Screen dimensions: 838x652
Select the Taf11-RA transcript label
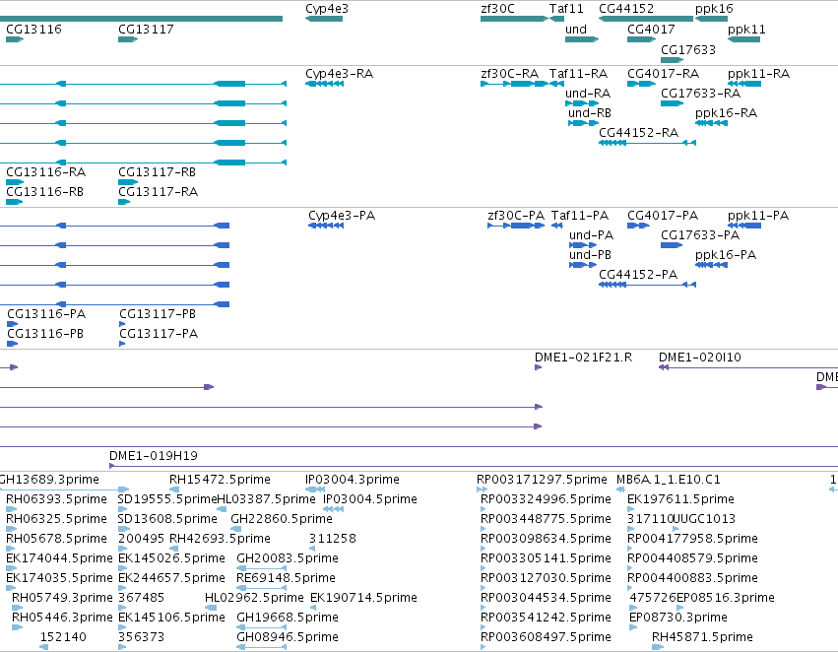[x=578, y=73]
